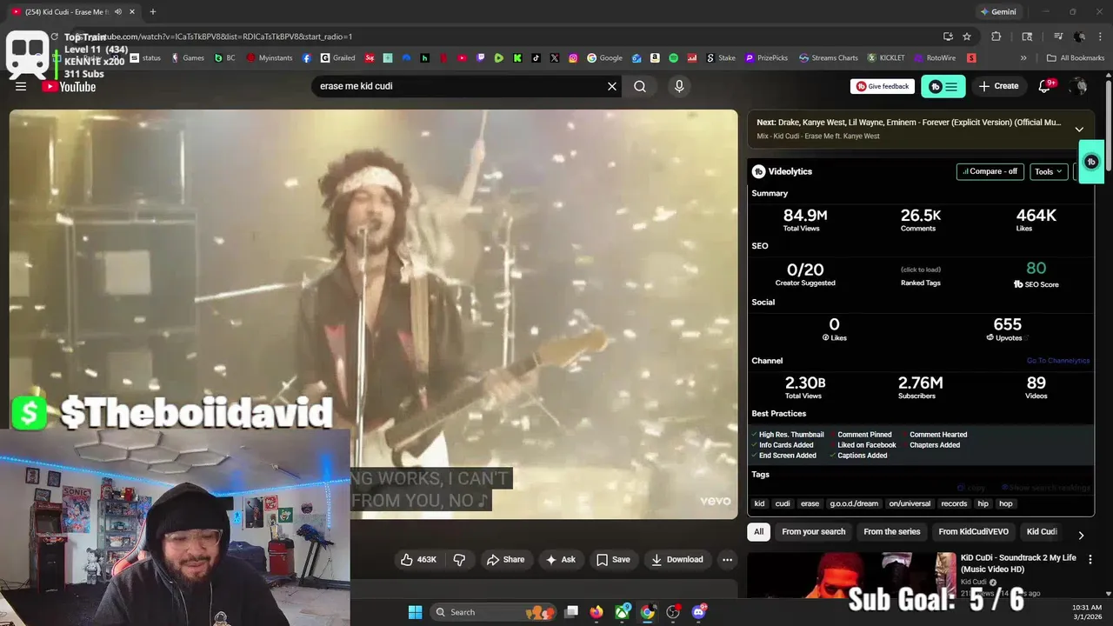Click the 'cudi' tag chip

pyautogui.click(x=783, y=503)
